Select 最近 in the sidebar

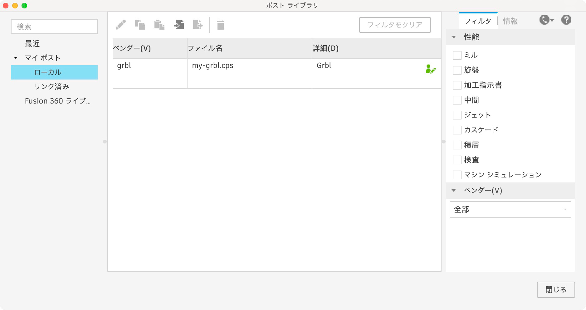tap(32, 44)
